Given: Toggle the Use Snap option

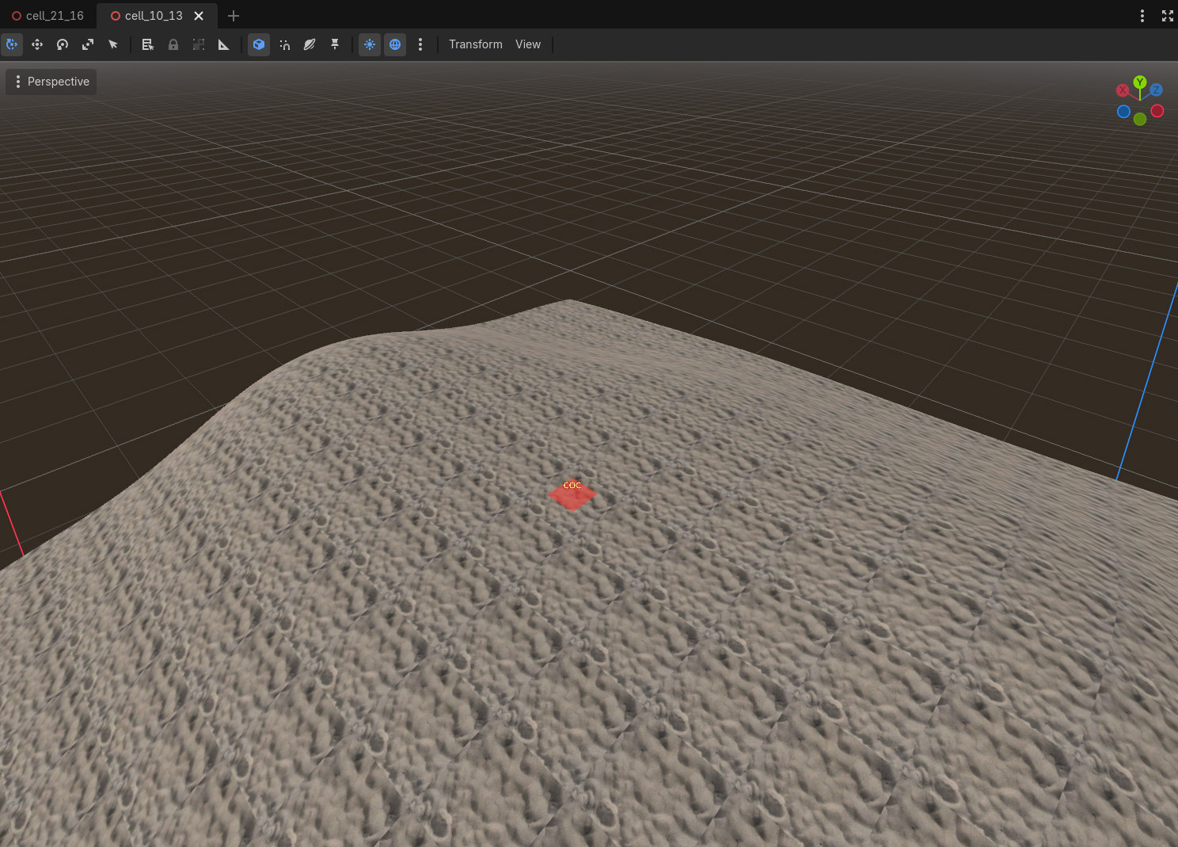Looking at the screenshot, I should [x=284, y=44].
